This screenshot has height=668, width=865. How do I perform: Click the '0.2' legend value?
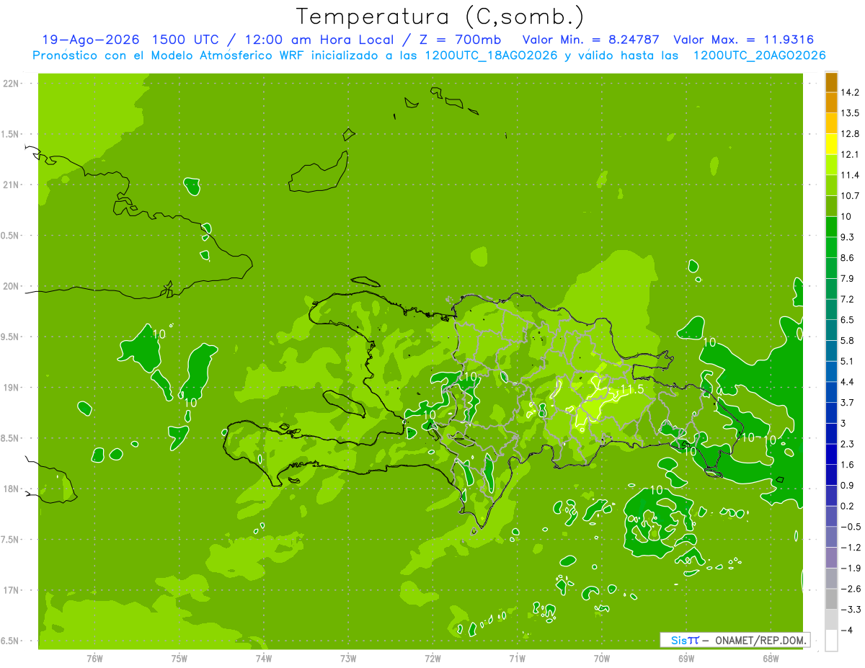847,506
